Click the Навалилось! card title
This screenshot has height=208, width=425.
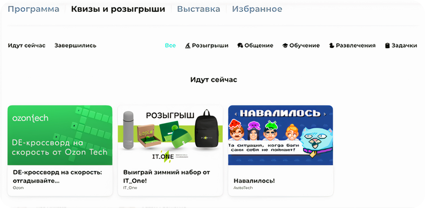(254, 181)
